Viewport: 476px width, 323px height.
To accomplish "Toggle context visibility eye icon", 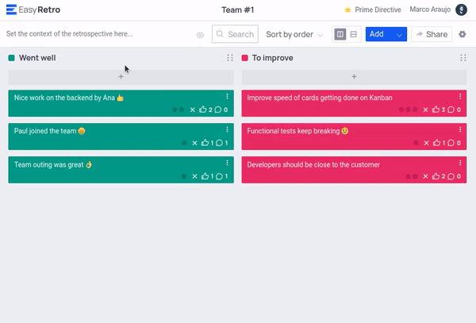I will [200, 35].
